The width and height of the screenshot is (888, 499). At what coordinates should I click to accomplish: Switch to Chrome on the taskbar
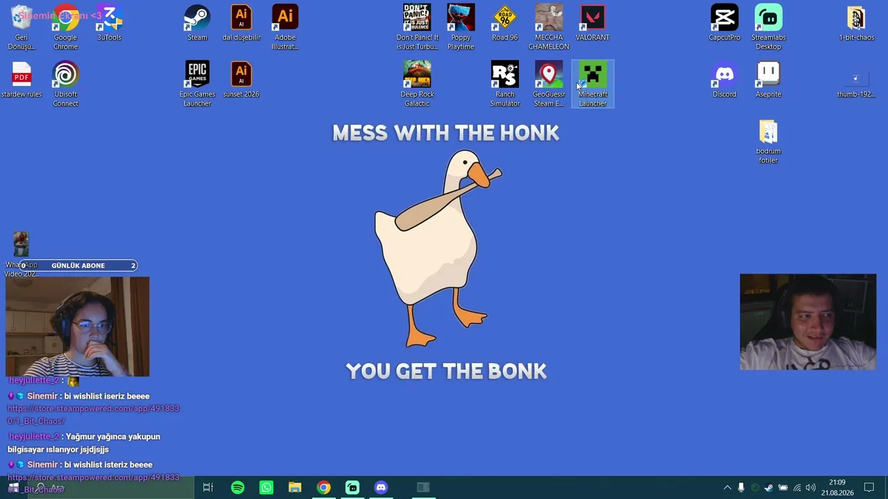pos(323,487)
